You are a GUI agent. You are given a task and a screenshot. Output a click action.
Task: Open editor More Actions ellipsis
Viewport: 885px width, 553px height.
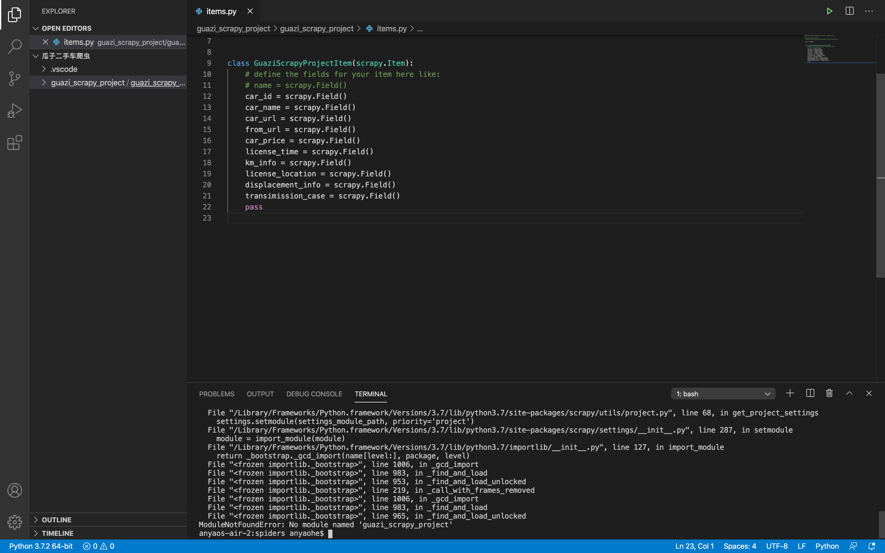[869, 11]
